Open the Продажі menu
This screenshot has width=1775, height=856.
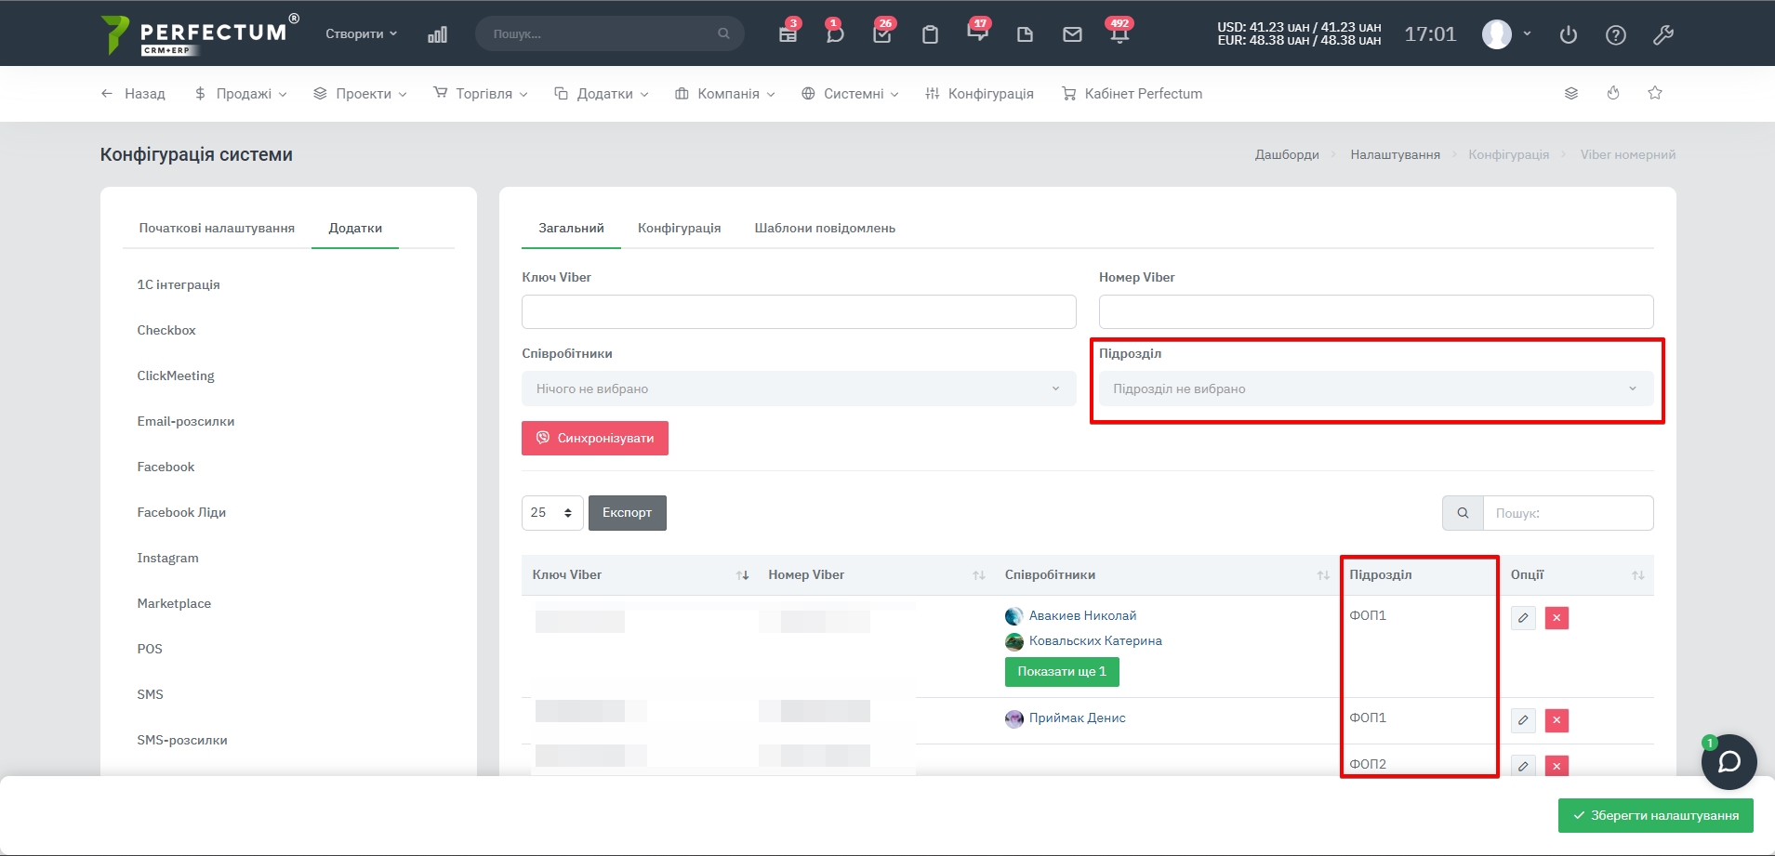241,94
